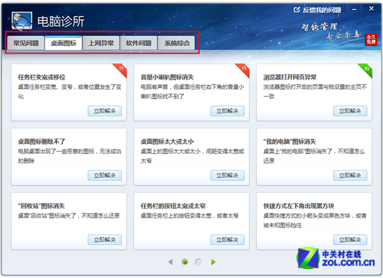Screen dimensions: 383x278
Task: Open the 快捷方式左下角出现黑方块 card title
Action: click(x=299, y=206)
